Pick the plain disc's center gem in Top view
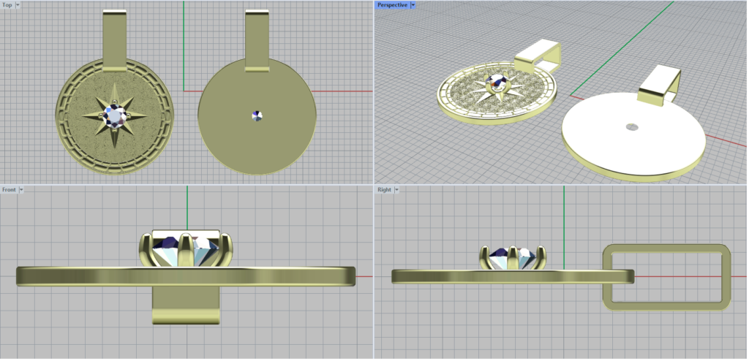The width and height of the screenshot is (749, 361). click(x=257, y=115)
